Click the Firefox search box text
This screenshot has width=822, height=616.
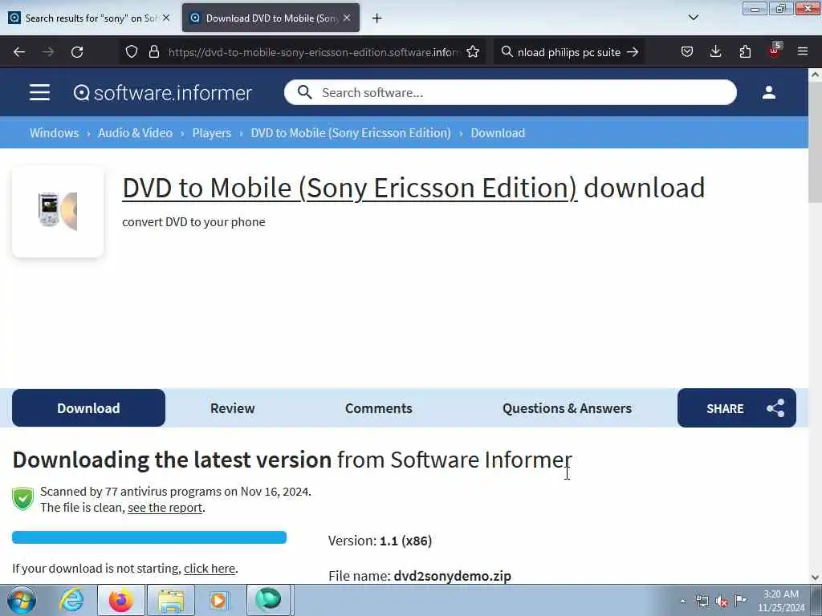(569, 52)
